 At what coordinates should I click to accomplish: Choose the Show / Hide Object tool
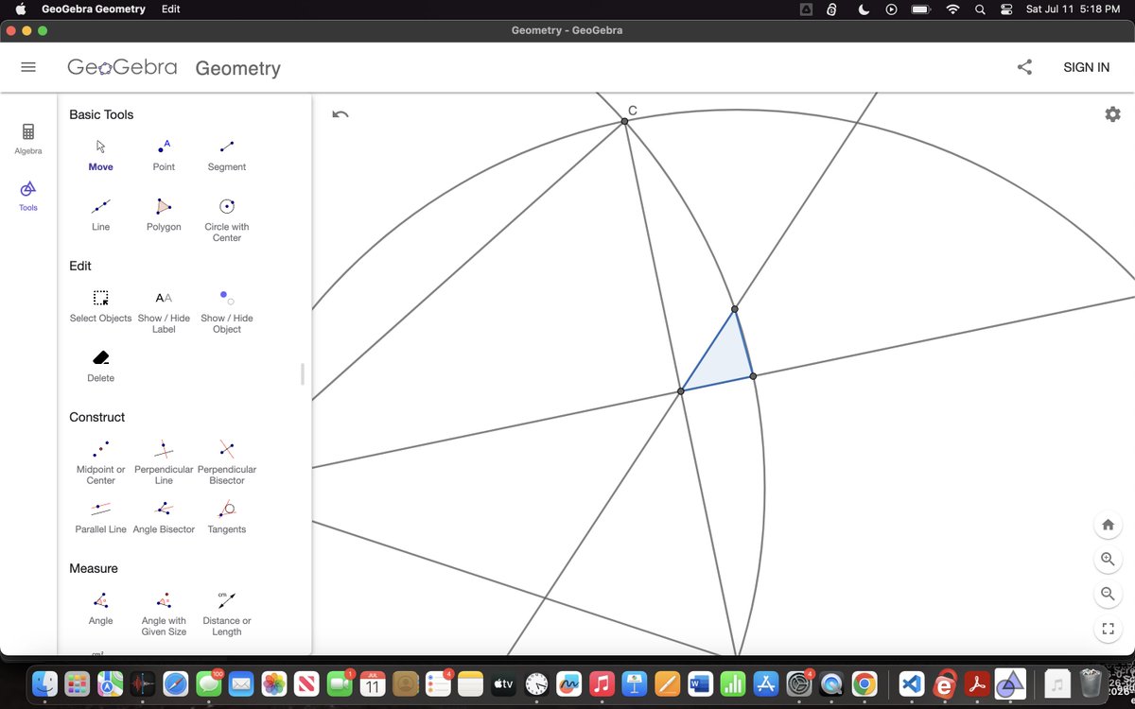tap(227, 311)
